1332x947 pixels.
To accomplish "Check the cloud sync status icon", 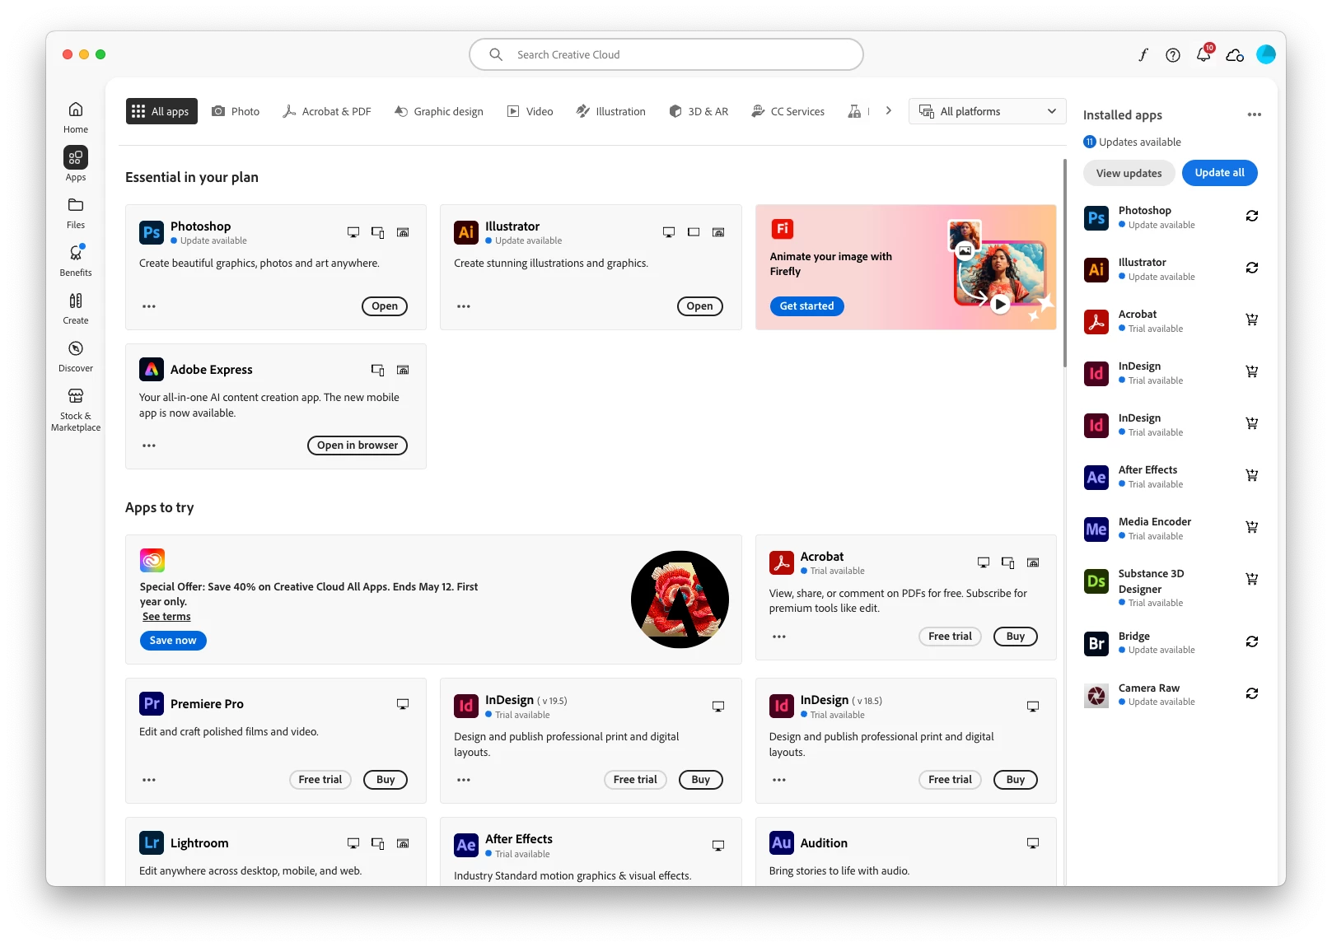I will [x=1235, y=55].
